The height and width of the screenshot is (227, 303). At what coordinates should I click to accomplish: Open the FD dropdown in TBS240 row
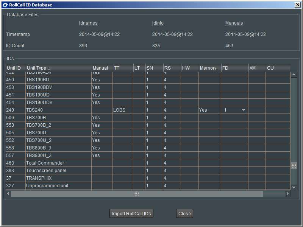tap(244, 110)
